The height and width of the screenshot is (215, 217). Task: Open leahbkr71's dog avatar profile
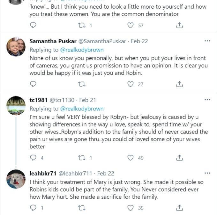pyautogui.click(x=16, y=179)
